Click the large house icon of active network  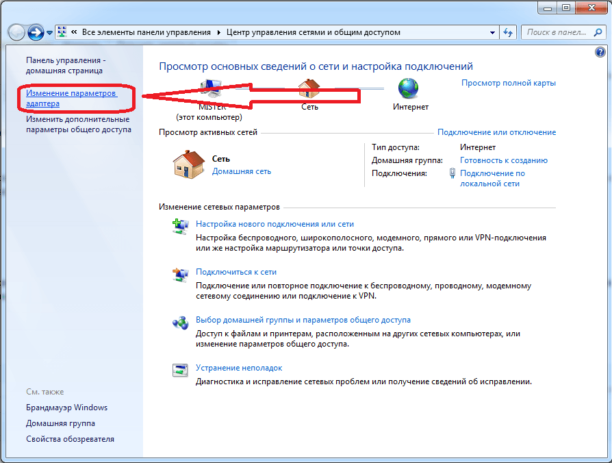tap(188, 164)
